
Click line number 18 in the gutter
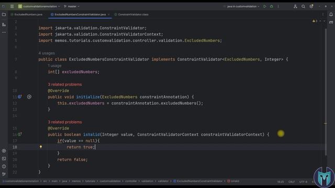15,147
